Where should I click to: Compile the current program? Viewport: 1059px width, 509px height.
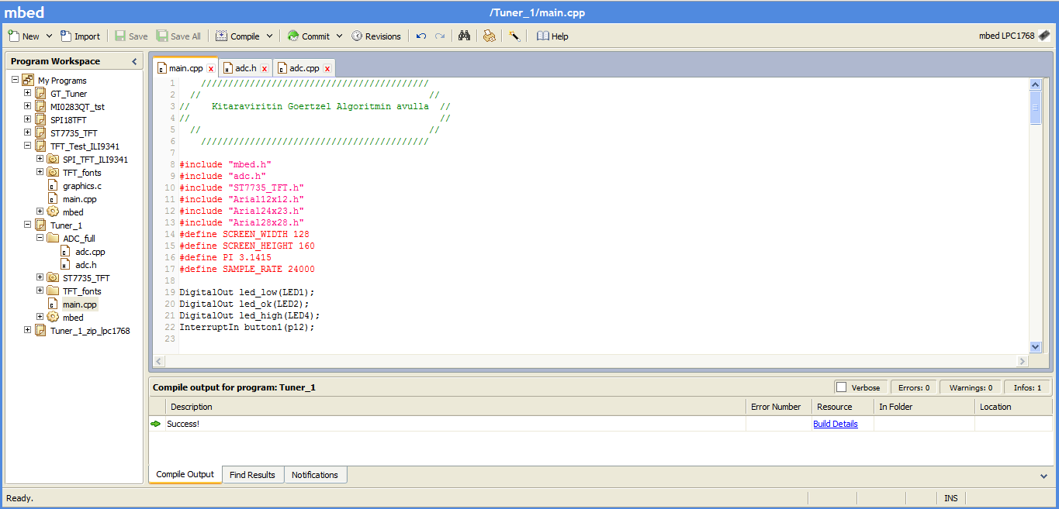(238, 36)
